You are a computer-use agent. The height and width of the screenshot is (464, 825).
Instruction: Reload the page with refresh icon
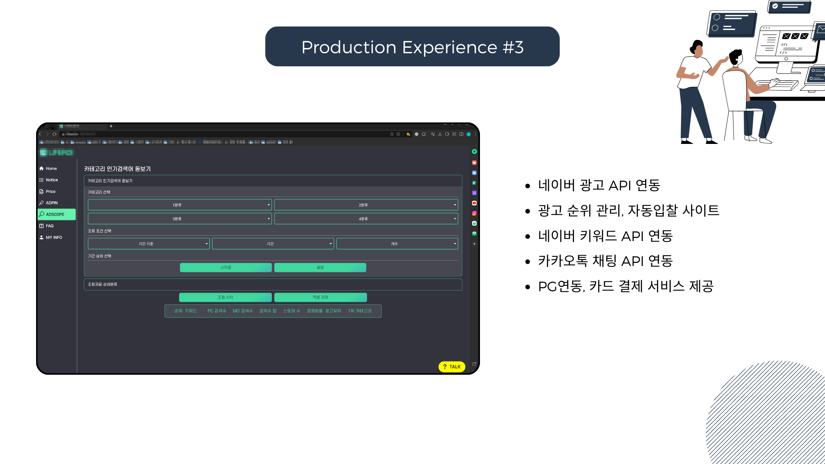[x=55, y=134]
